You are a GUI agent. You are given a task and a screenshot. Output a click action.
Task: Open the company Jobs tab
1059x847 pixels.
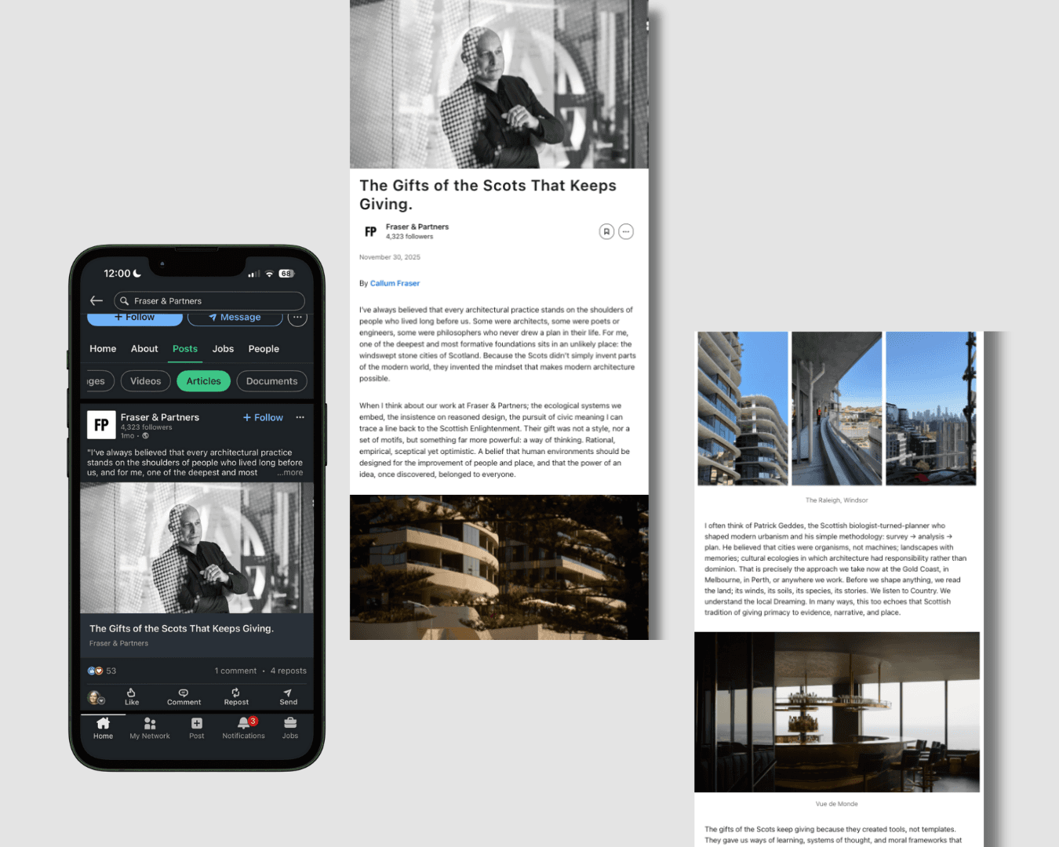tap(223, 349)
